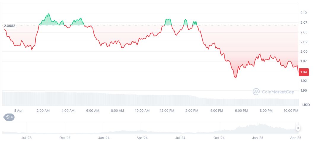Select Apr '24 on the overview timeline

coord(142,138)
